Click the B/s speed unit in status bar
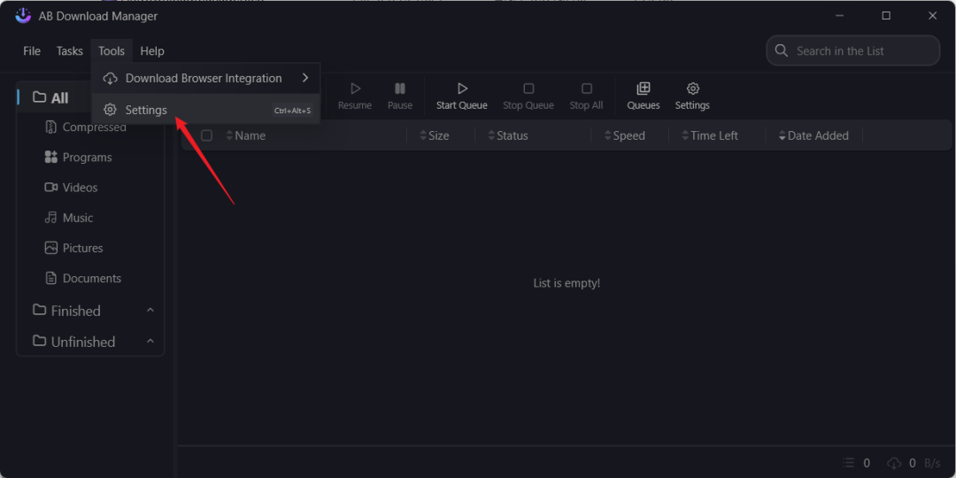The image size is (956, 478). (932, 463)
